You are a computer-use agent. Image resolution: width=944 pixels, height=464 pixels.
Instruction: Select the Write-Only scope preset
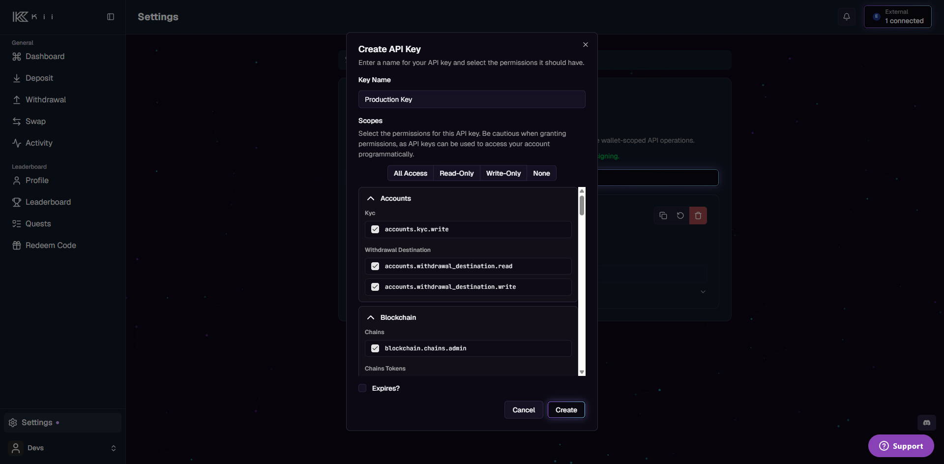coord(503,173)
